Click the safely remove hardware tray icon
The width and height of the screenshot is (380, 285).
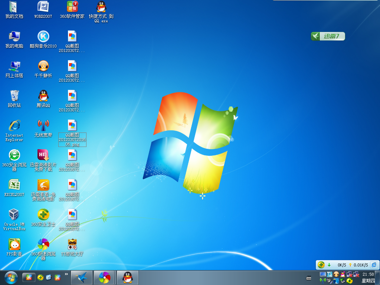point(343,281)
